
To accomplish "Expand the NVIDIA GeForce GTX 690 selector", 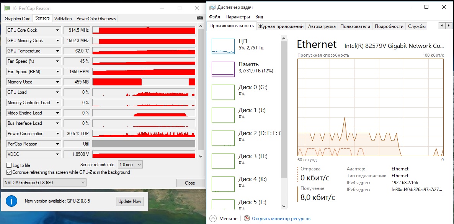I will [45, 183].
